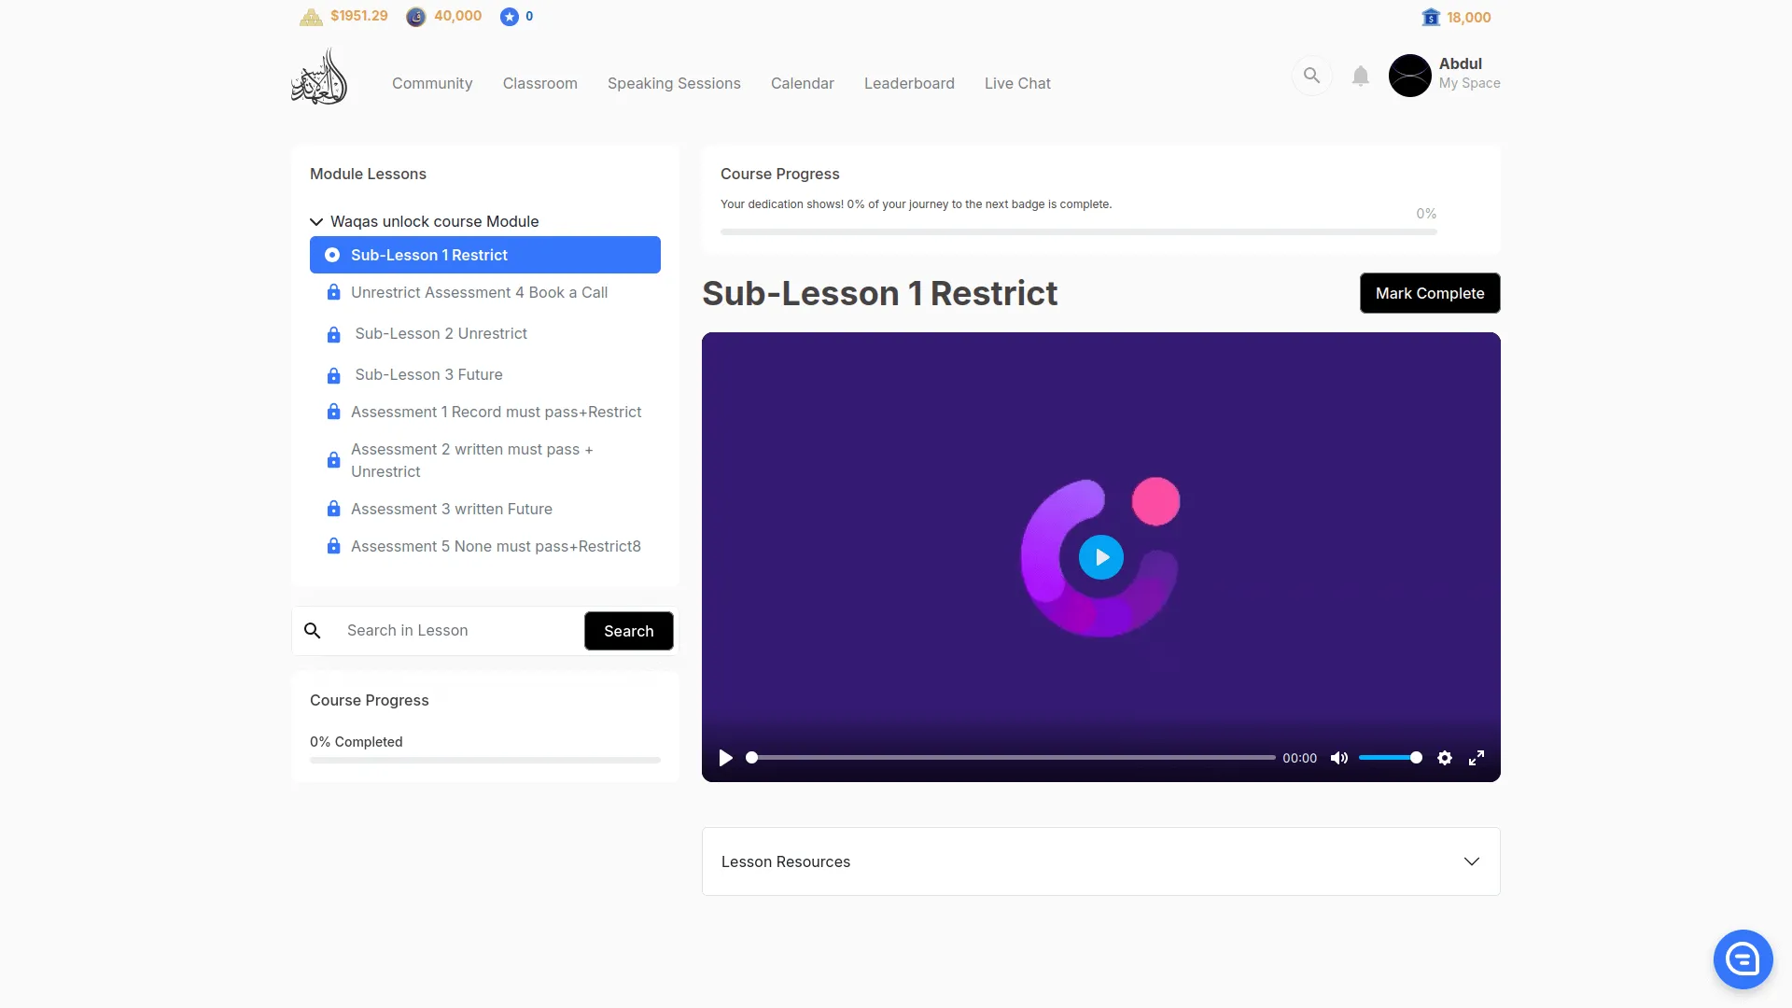Click the Search button beside lesson search
Screen dimensions: 1792x1008
pyautogui.click(x=628, y=631)
